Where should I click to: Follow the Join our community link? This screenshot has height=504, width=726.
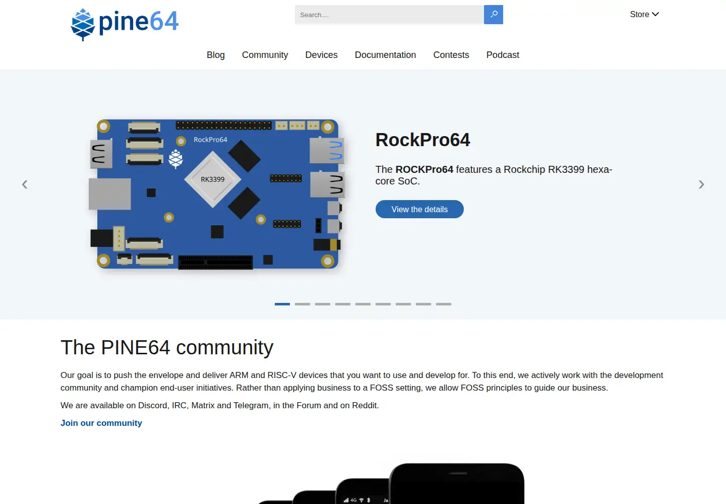101,423
